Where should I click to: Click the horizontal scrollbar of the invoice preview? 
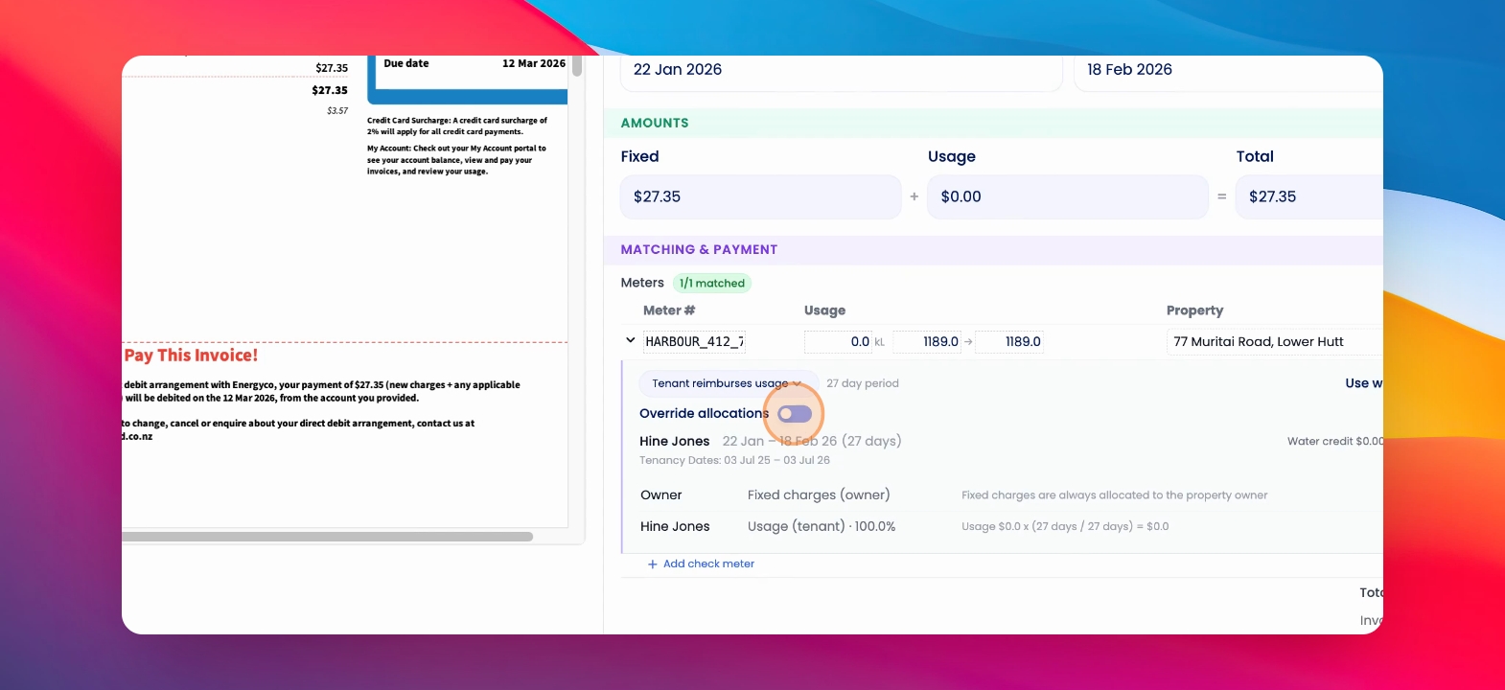point(327,537)
